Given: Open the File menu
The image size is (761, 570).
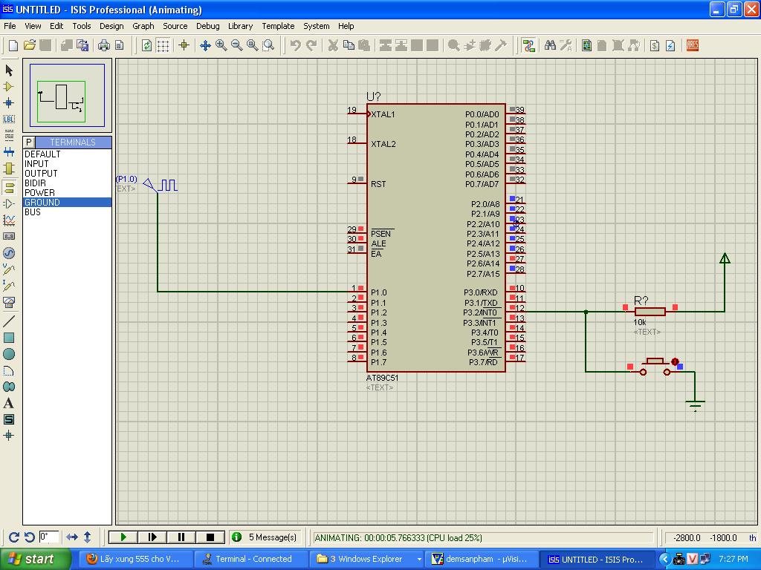Looking at the screenshot, I should 10,26.
